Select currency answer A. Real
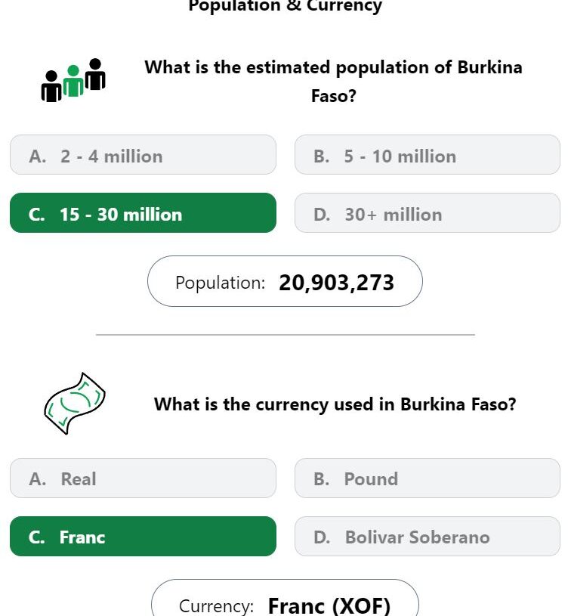 143,478
